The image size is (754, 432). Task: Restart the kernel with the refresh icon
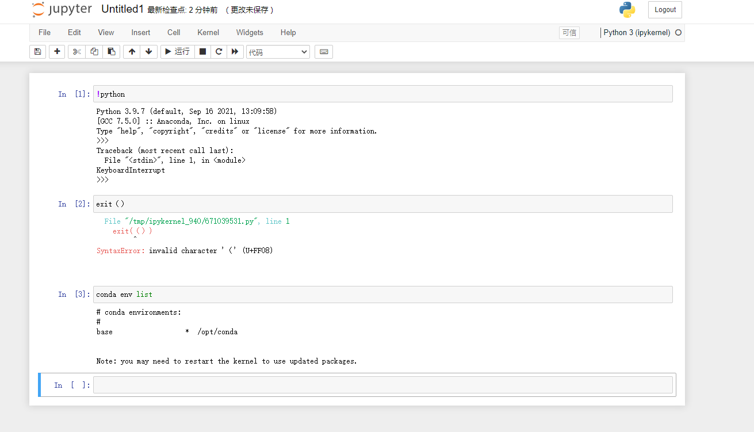point(219,51)
